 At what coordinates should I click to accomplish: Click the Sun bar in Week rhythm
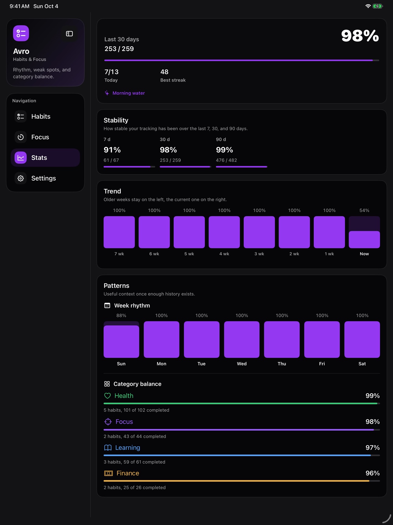(121, 339)
